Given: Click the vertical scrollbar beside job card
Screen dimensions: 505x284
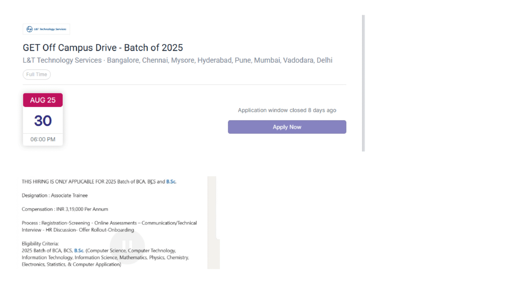Looking at the screenshot, I should 363,83.
